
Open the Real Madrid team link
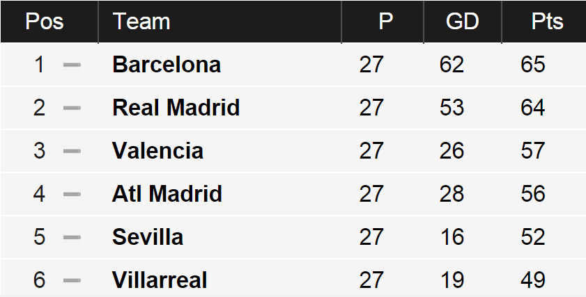(176, 108)
